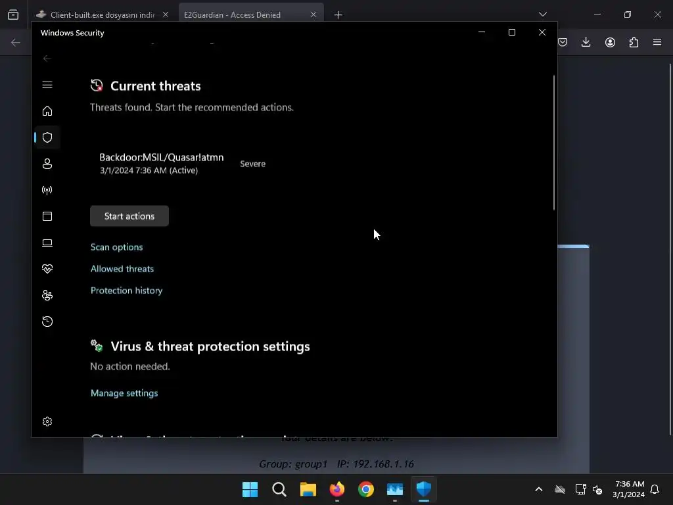
Task: Open the Manage settings link
Action: pos(124,393)
